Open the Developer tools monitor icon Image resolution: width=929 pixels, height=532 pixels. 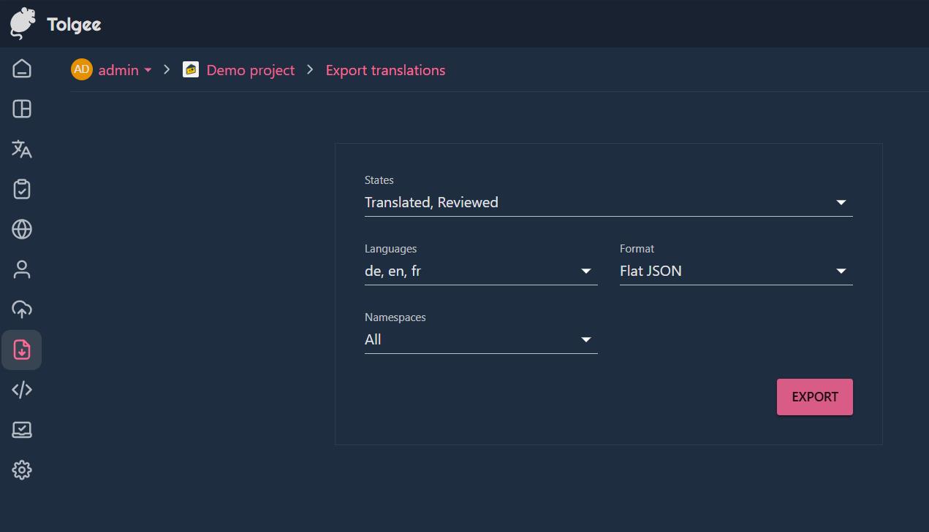(x=22, y=430)
